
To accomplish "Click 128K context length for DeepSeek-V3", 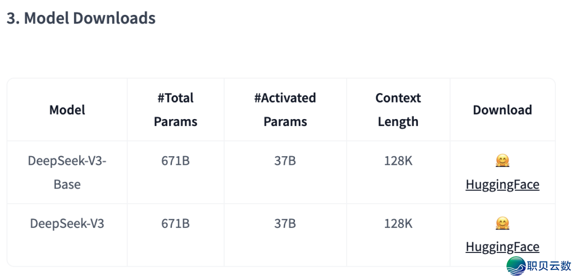I will click(398, 223).
